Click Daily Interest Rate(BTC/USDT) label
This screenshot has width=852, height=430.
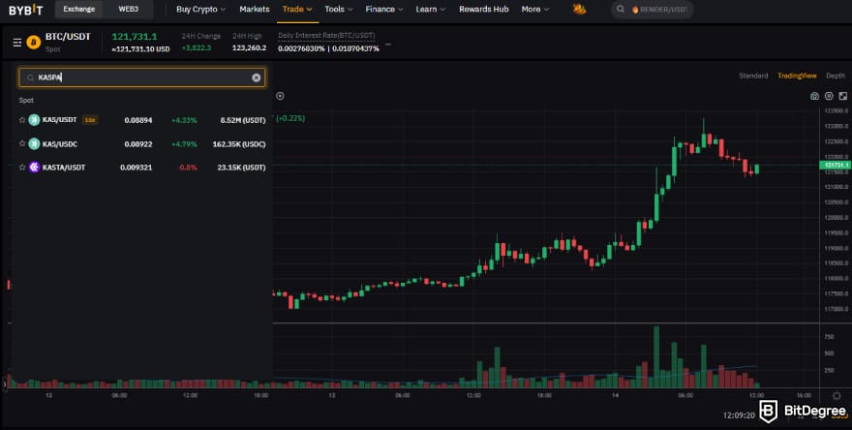pos(326,35)
